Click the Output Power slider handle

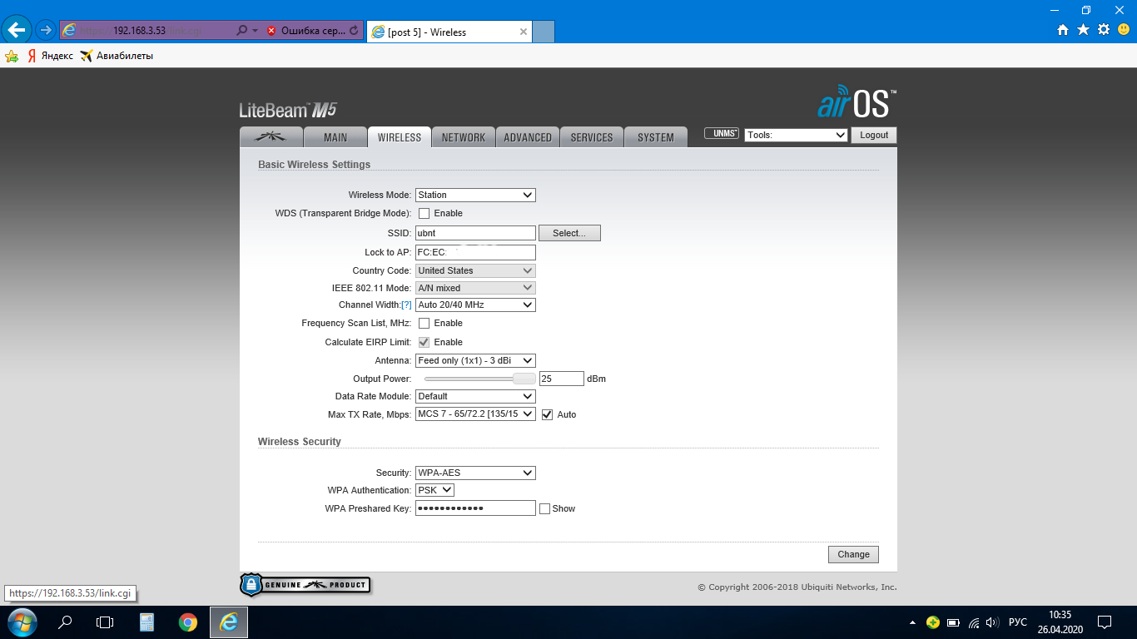(524, 379)
